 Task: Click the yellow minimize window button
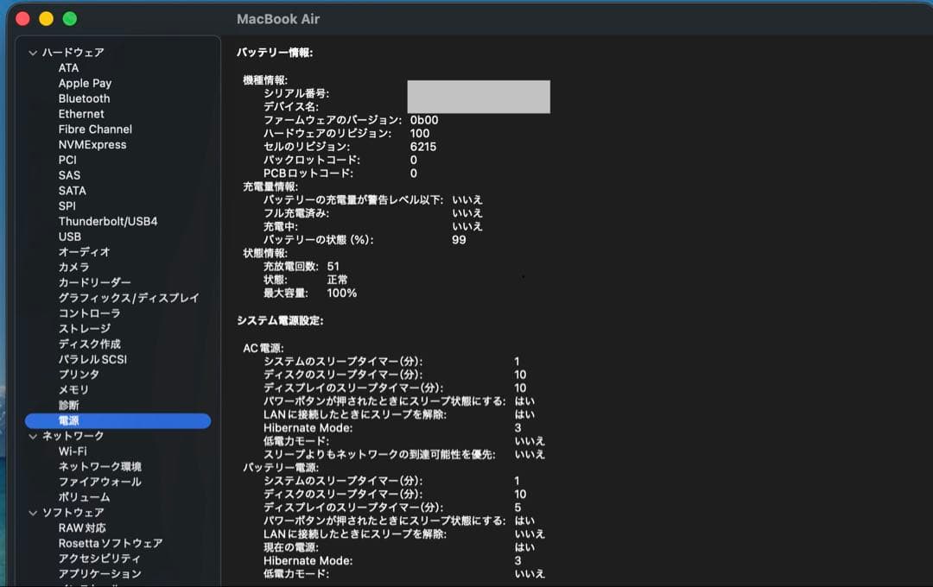point(47,19)
